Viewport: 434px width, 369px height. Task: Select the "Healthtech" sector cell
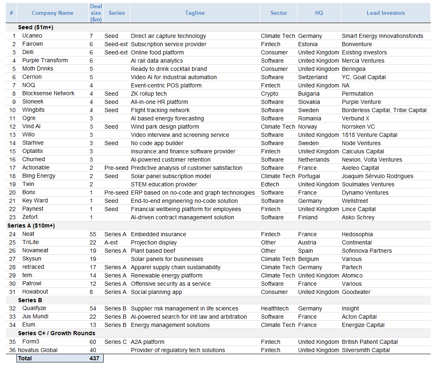(275, 308)
